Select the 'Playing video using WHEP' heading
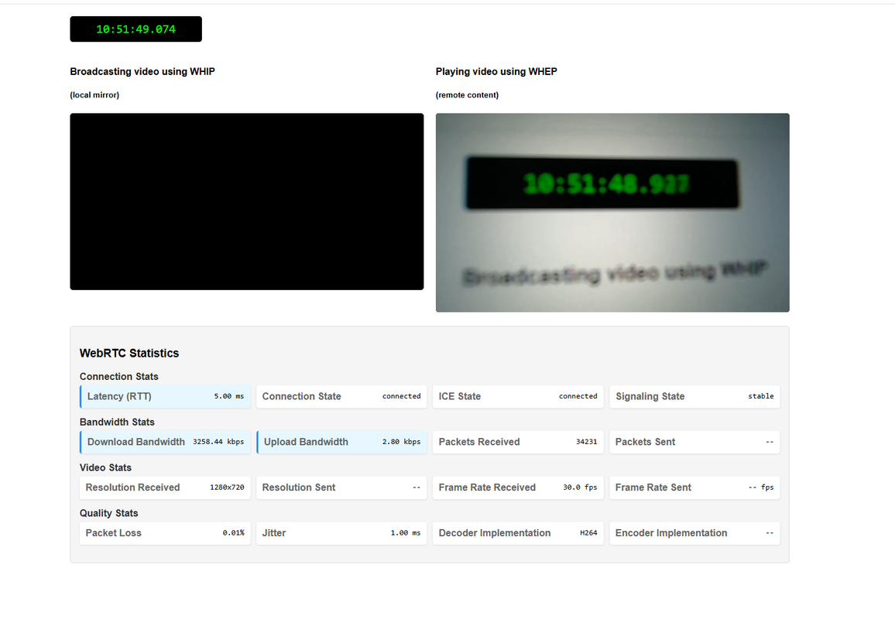Screen dimensions: 895x619 click(496, 71)
